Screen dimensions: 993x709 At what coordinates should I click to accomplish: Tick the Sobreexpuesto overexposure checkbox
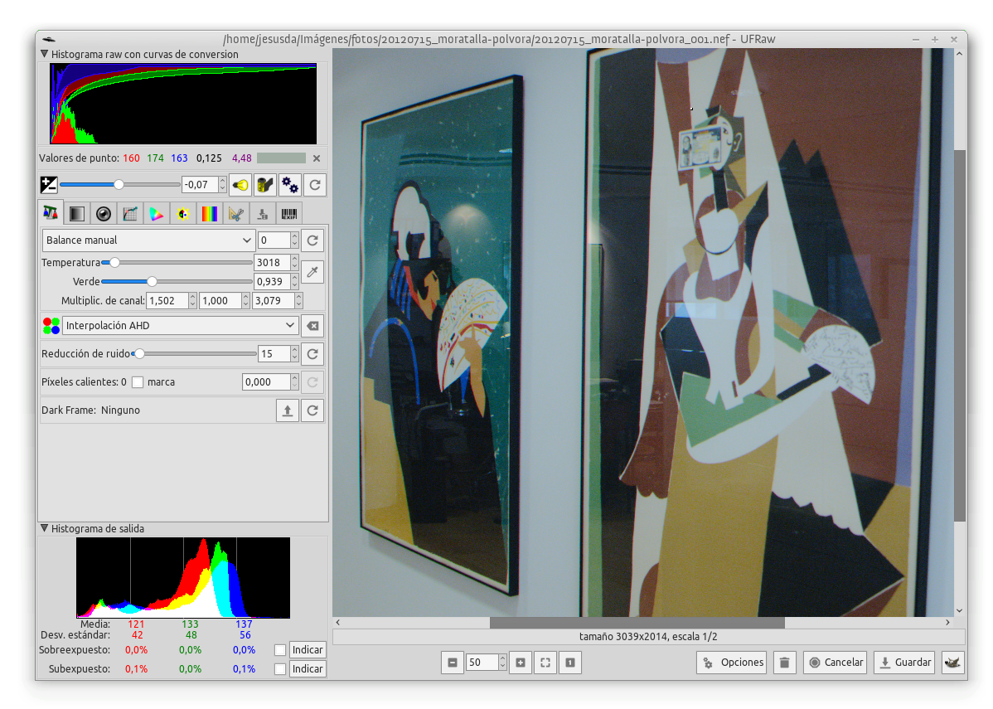280,650
